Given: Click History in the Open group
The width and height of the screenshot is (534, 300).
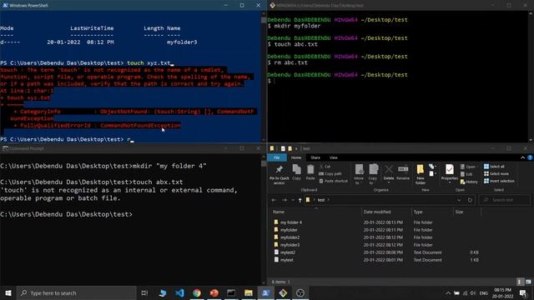Looking at the screenshot, I should pos(469,182).
